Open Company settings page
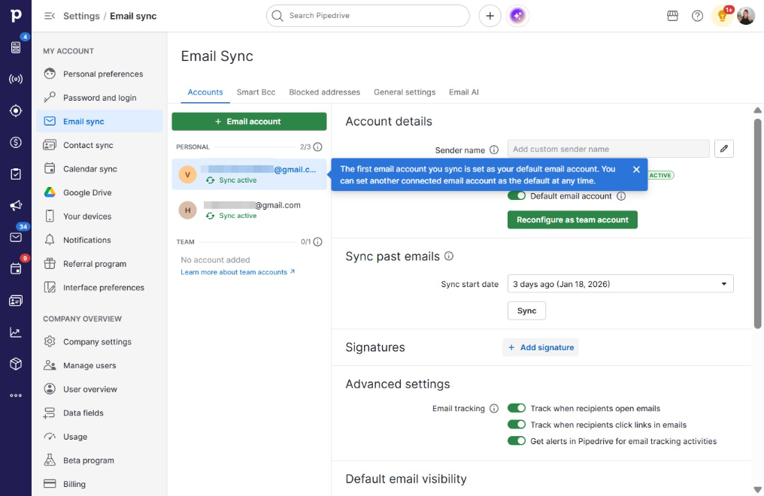The image size is (764, 496). [99, 342]
